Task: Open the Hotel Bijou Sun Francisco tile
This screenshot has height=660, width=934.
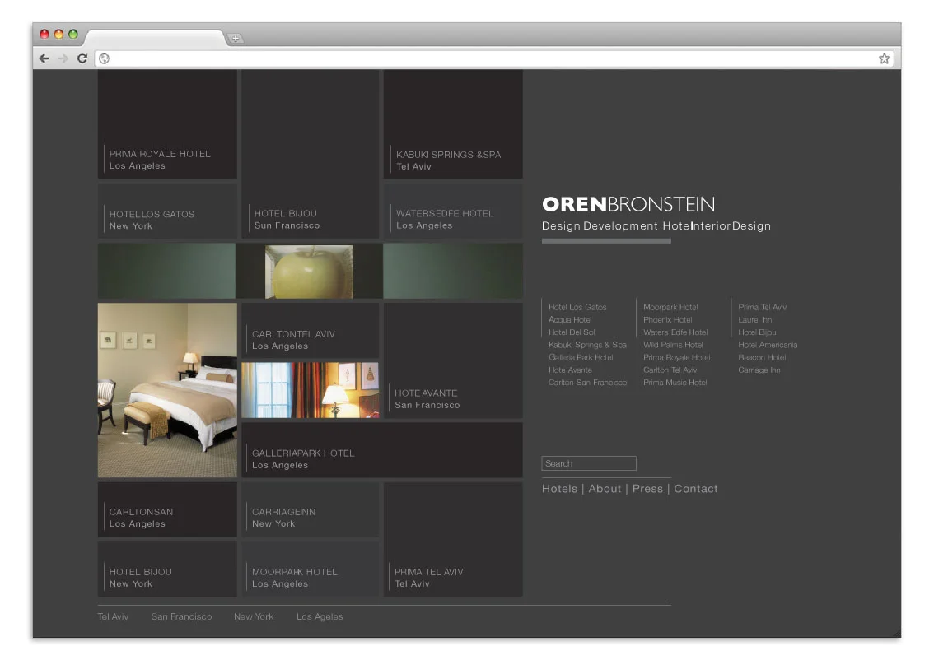Action: (x=311, y=154)
